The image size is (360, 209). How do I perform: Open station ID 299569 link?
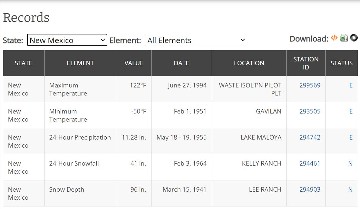(310, 85)
